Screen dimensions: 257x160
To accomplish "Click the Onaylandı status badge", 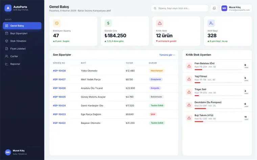I will tap(156, 79).
